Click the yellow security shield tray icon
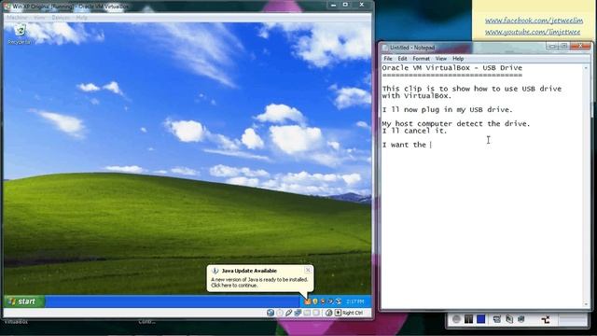The height and width of the screenshot is (336, 597). [315, 301]
